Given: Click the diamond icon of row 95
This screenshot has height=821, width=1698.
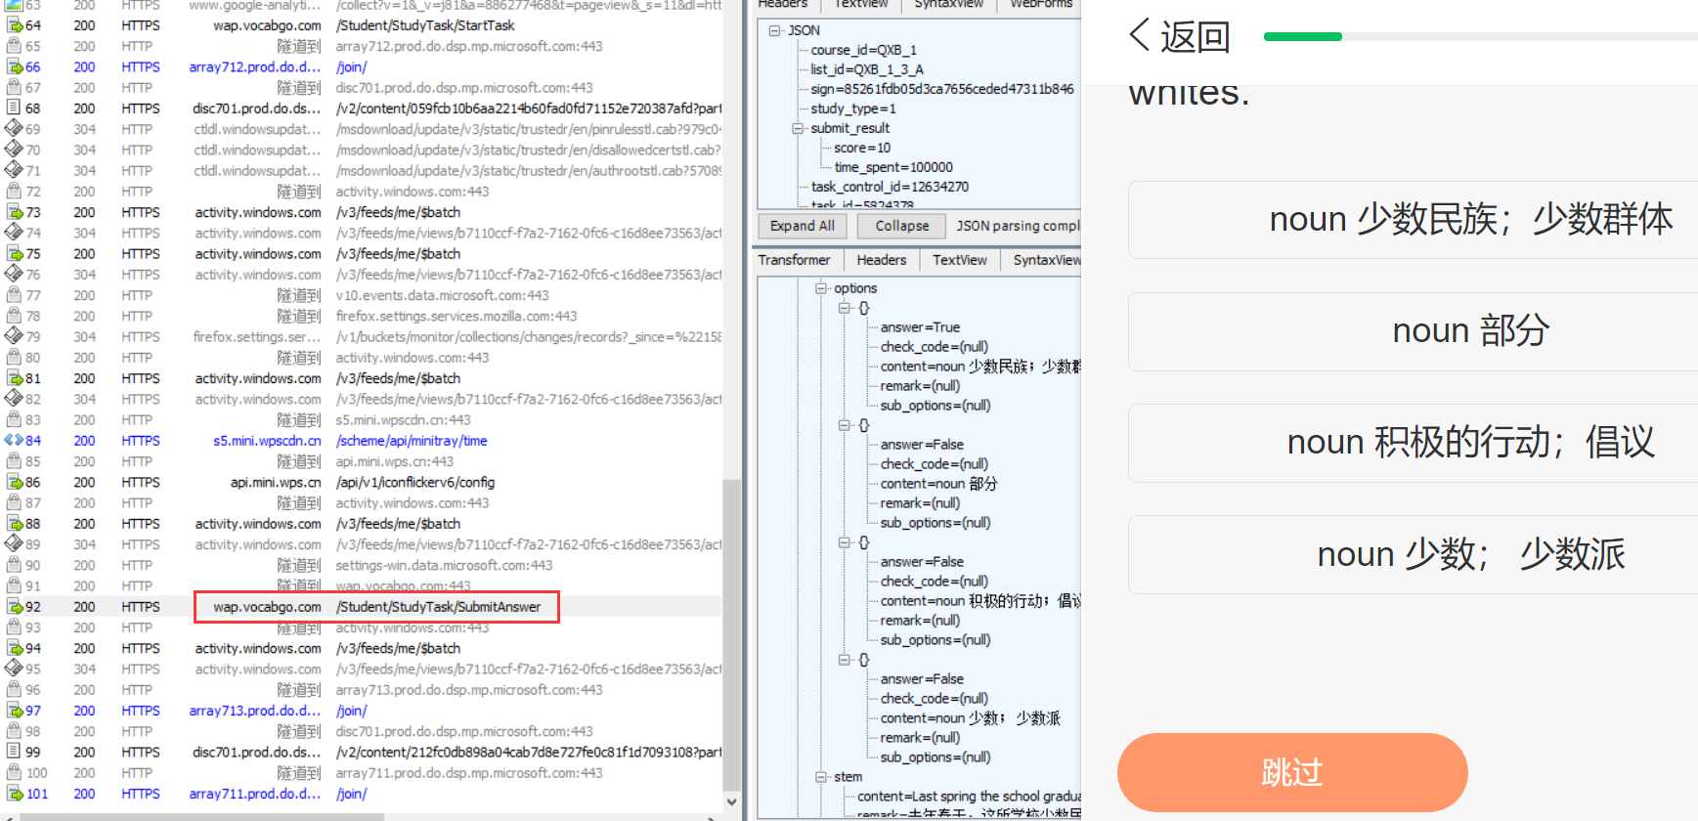Looking at the screenshot, I should point(14,669).
